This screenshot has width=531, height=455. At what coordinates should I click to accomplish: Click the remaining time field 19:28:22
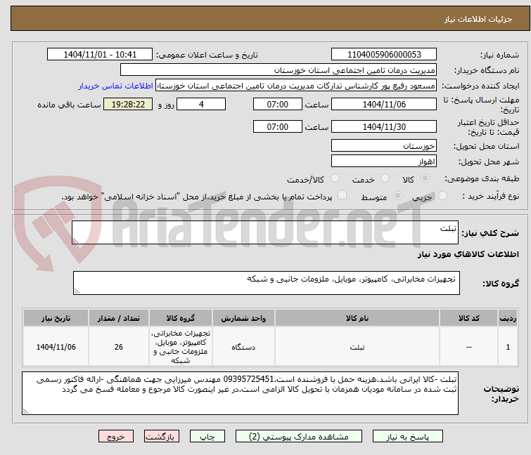pyautogui.click(x=128, y=104)
